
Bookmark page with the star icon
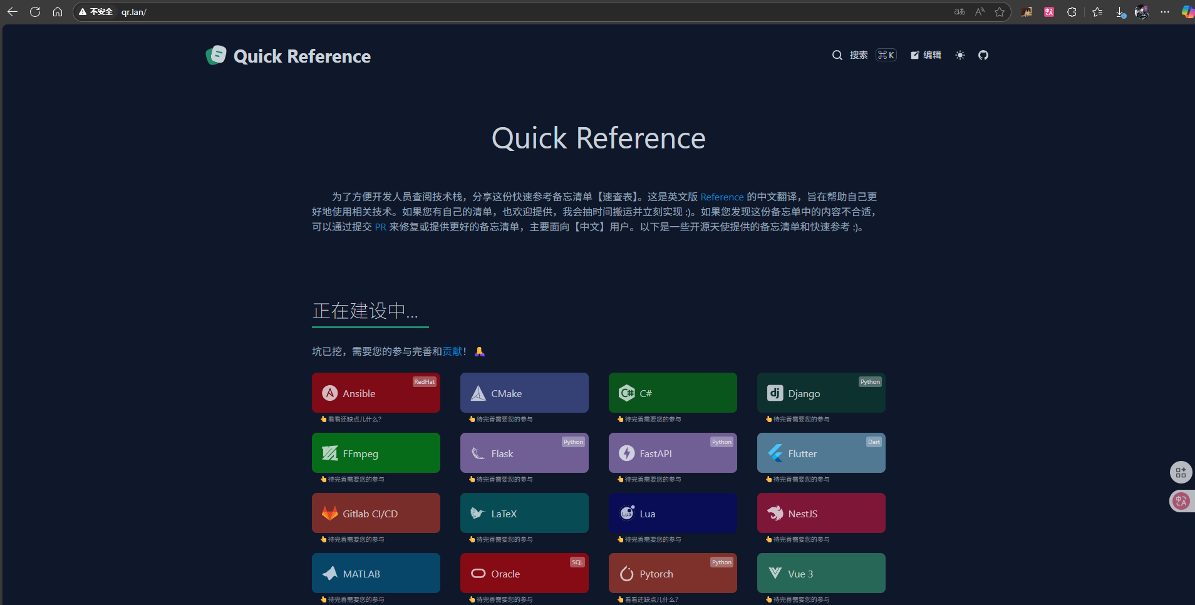(1000, 12)
